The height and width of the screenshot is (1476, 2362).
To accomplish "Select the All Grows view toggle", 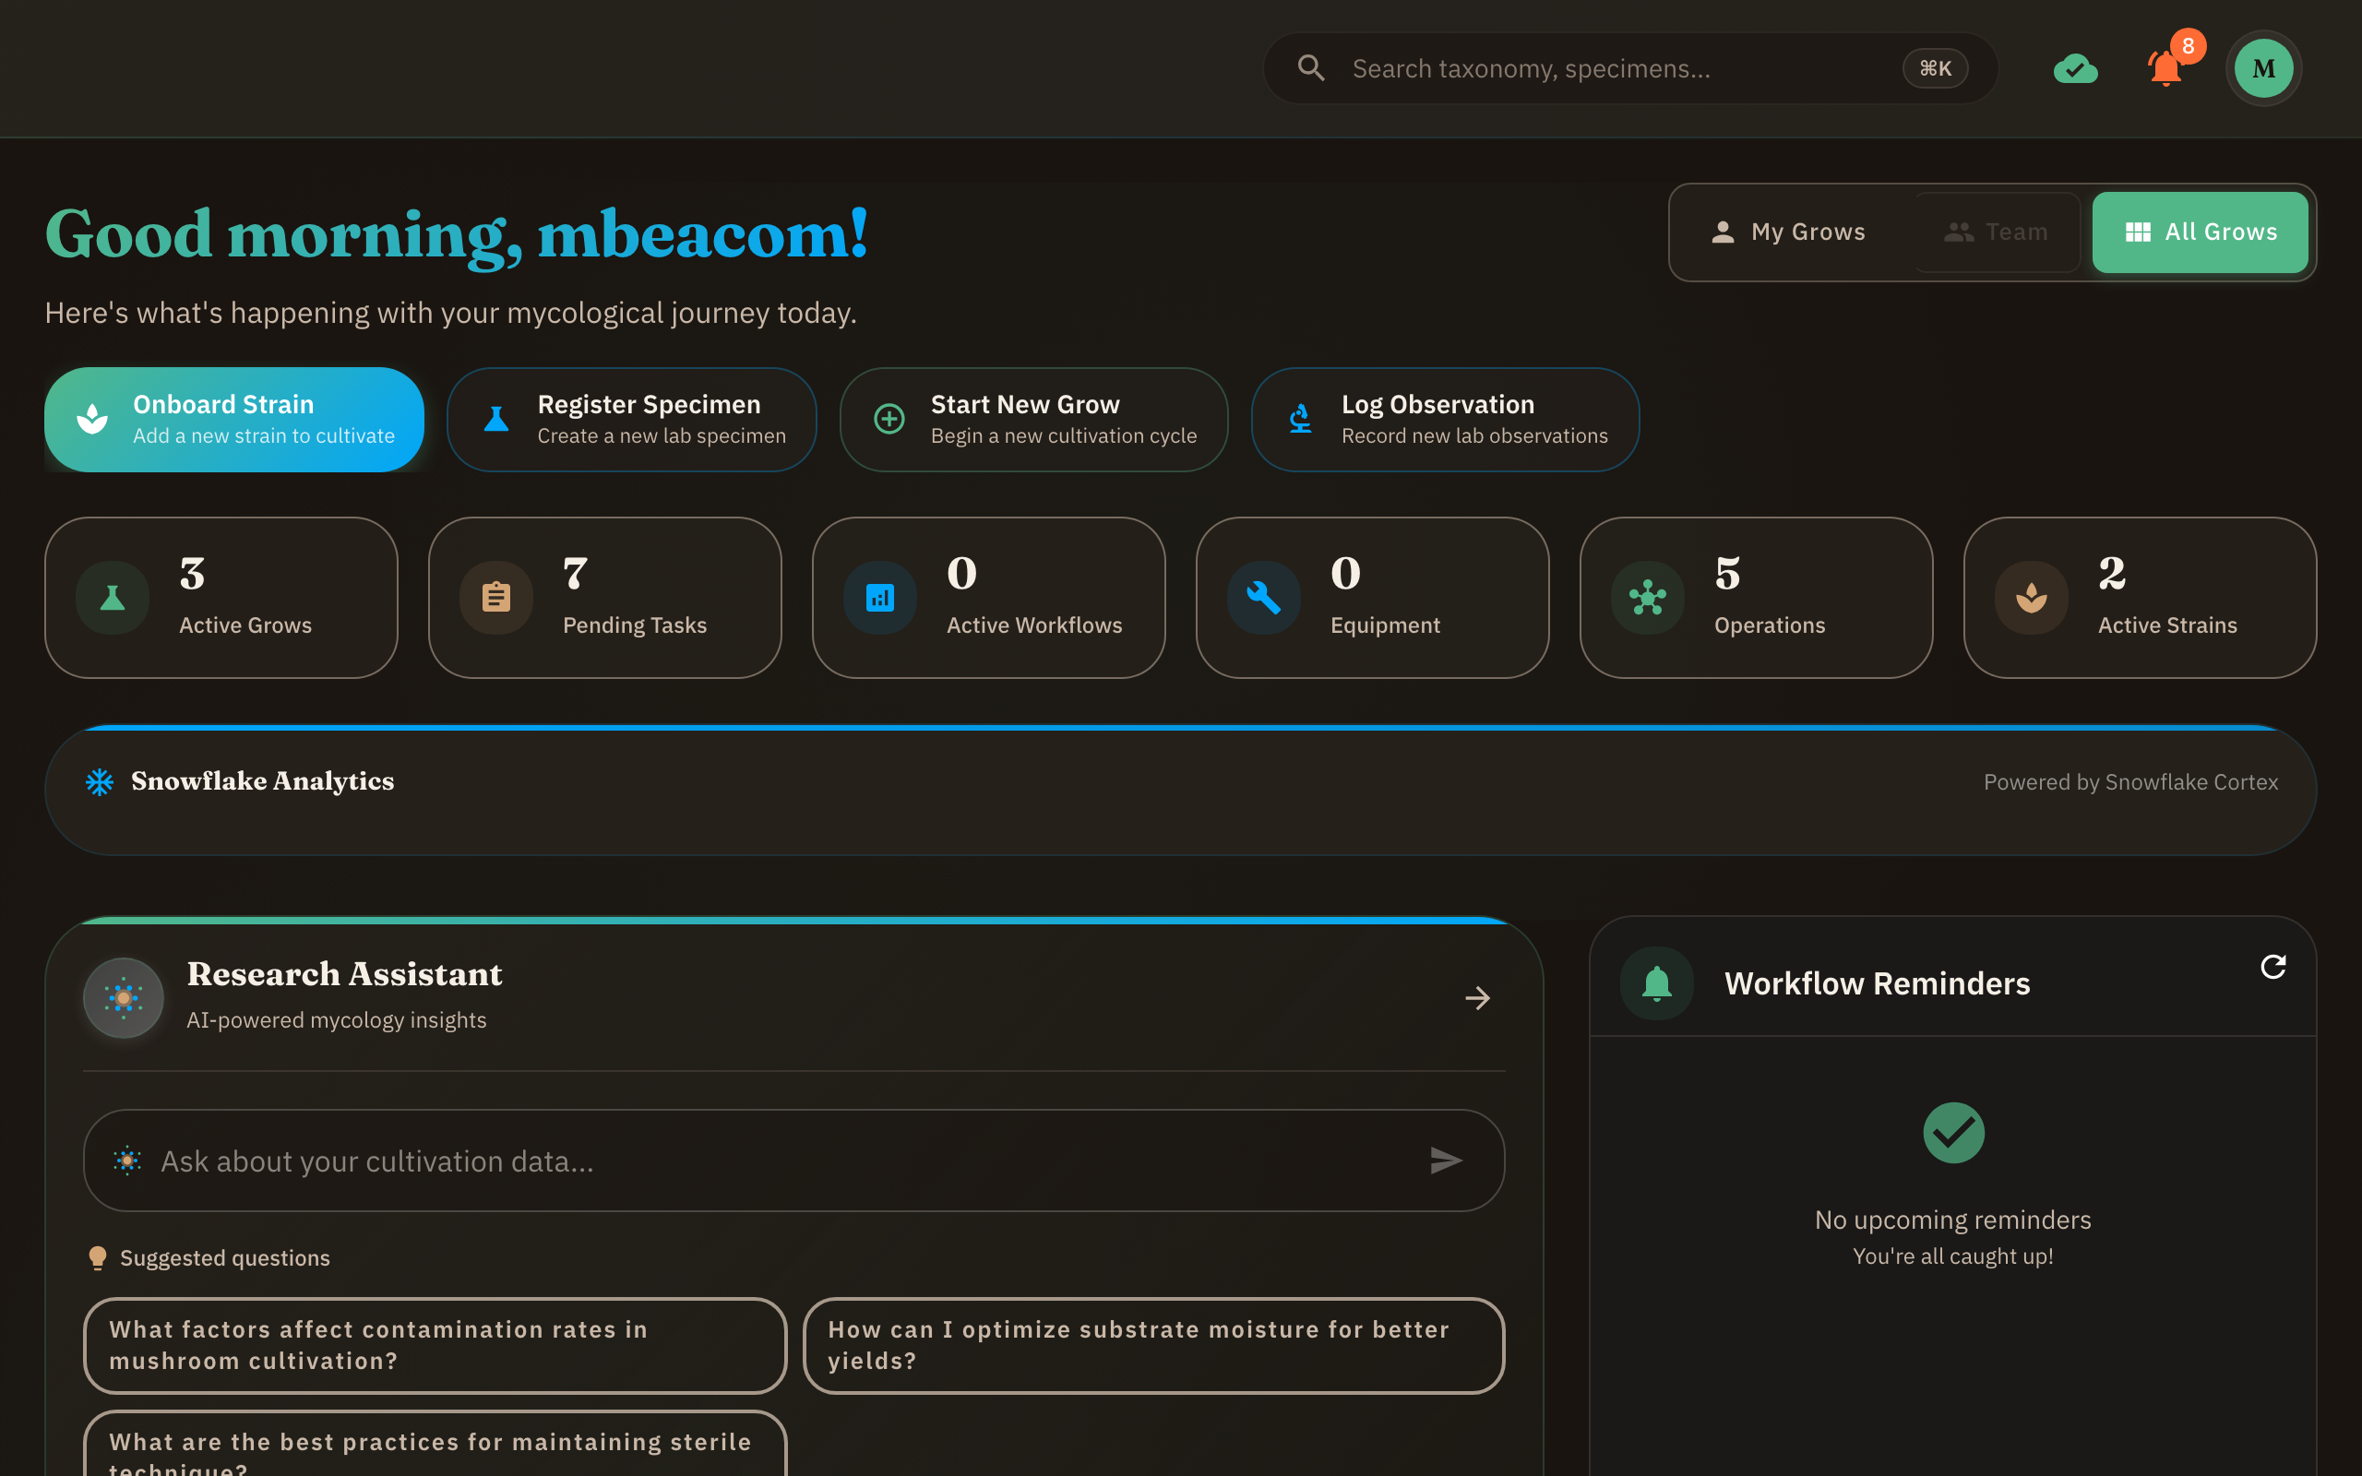I will [2200, 232].
